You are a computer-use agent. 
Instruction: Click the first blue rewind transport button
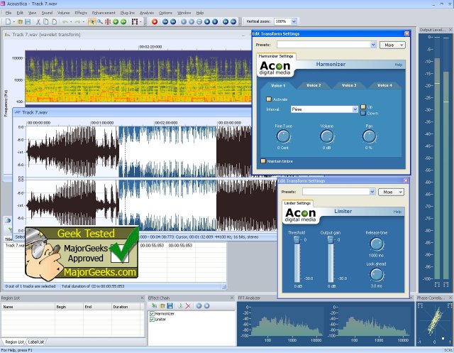coord(165,22)
